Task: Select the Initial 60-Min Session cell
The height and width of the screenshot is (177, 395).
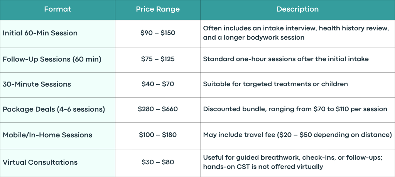Action: point(57,34)
